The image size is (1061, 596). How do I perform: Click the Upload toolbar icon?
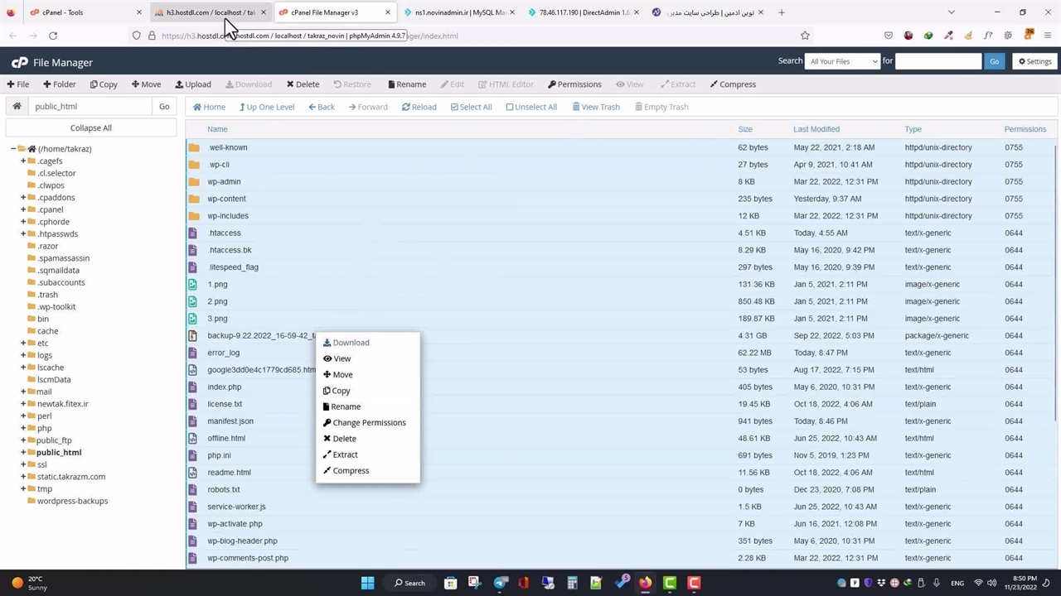[x=193, y=84]
